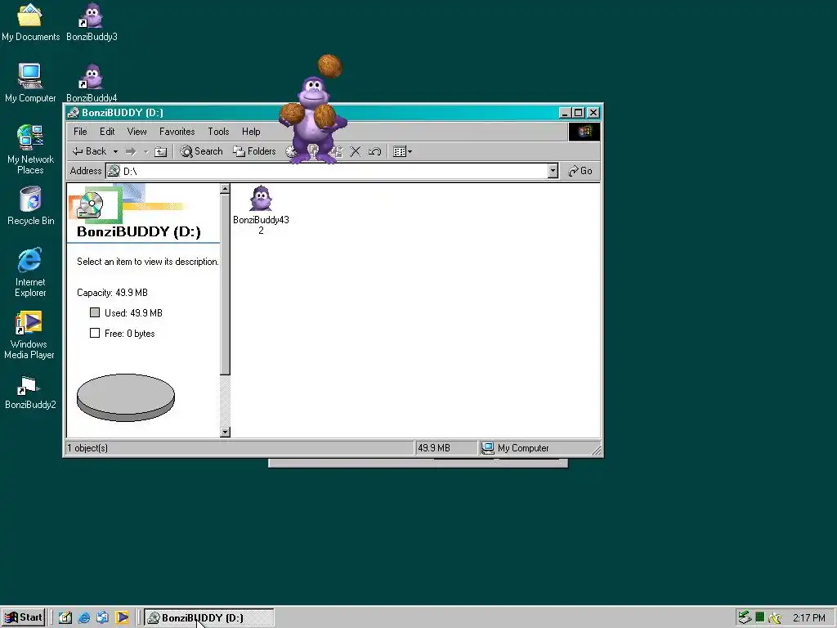Image resolution: width=837 pixels, height=628 pixels.
Task: Click the tray icon next to the clock
Action: coord(775,618)
